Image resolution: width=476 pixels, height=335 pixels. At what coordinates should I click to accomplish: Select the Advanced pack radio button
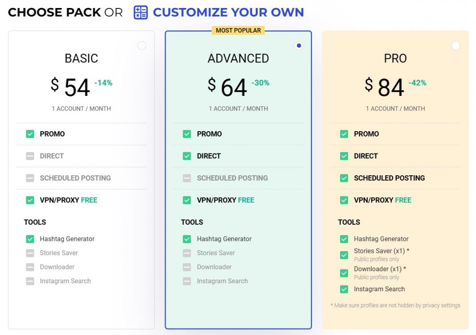299,45
